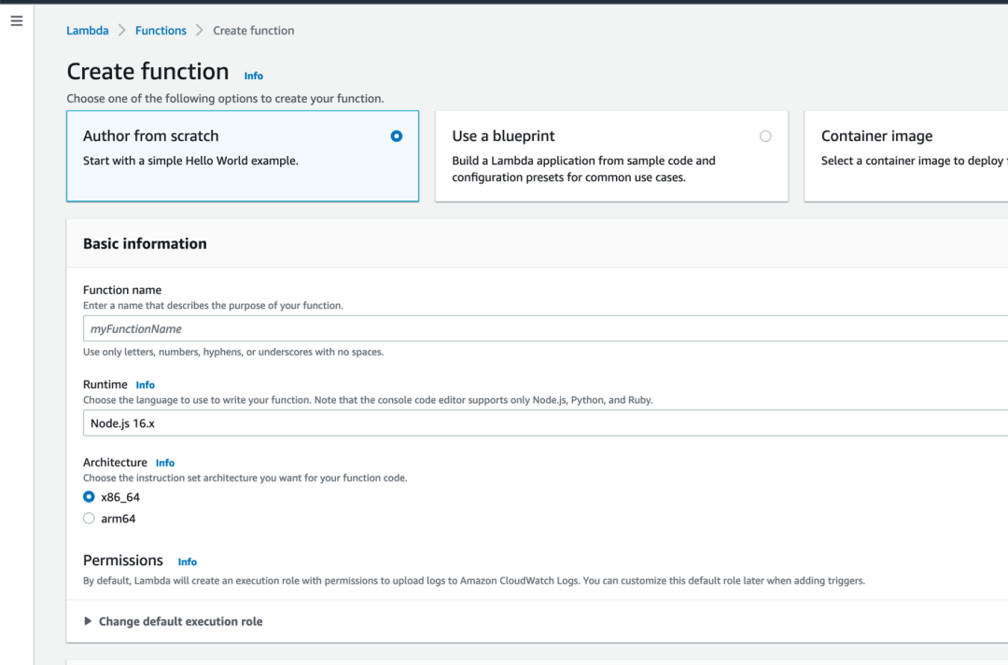Image resolution: width=1008 pixels, height=665 pixels.
Task: Click the breadcrumb chevron after Lambda
Action: tap(121, 31)
